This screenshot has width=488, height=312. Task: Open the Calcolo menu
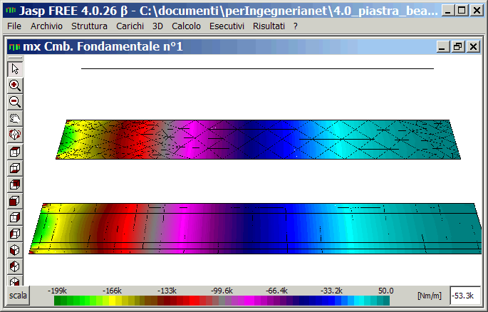(x=186, y=26)
